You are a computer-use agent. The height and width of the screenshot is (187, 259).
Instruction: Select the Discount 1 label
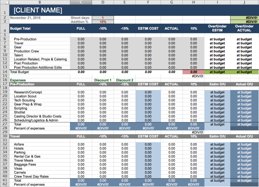coord(103,80)
